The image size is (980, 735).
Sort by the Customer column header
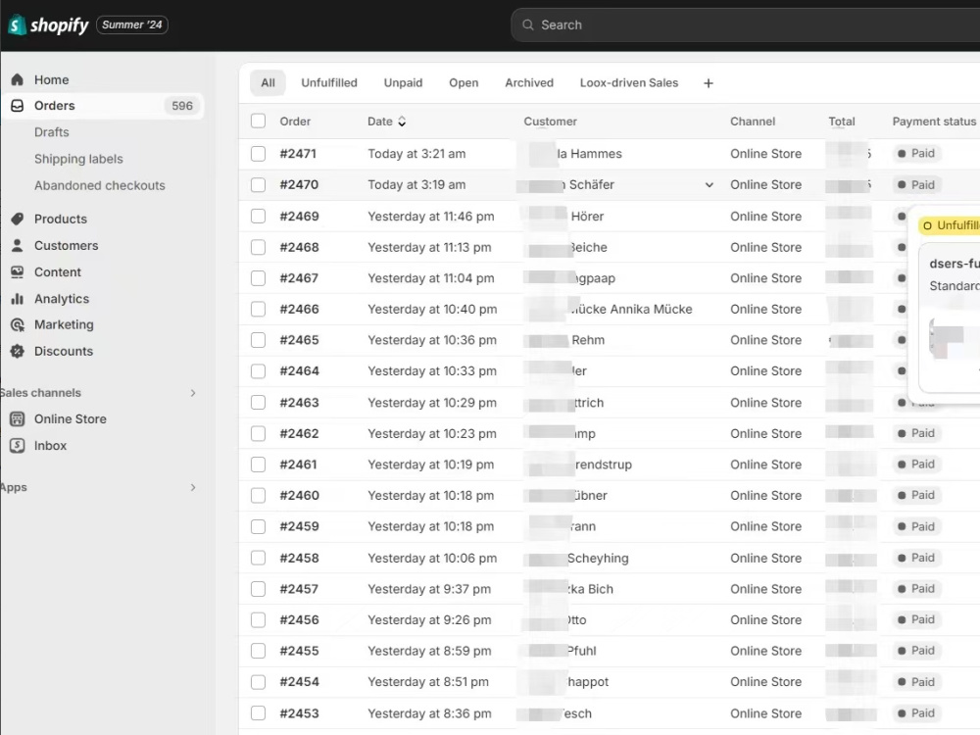pos(550,122)
